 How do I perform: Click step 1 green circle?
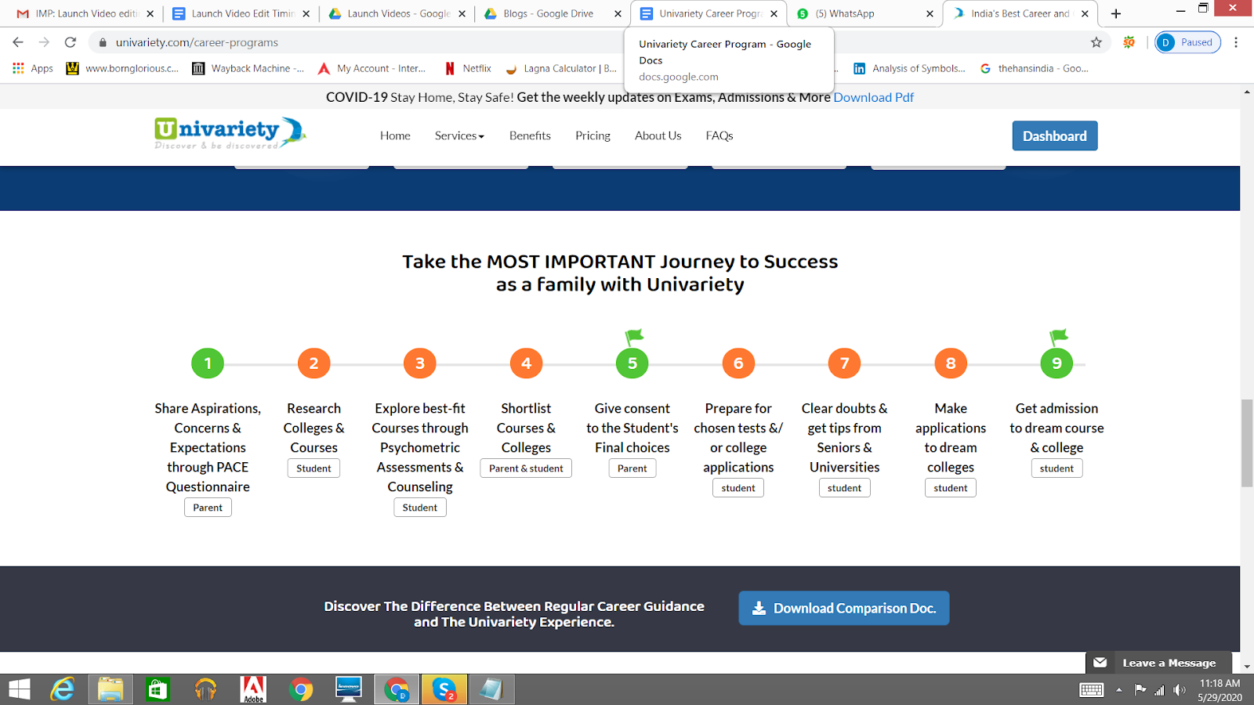click(x=208, y=363)
